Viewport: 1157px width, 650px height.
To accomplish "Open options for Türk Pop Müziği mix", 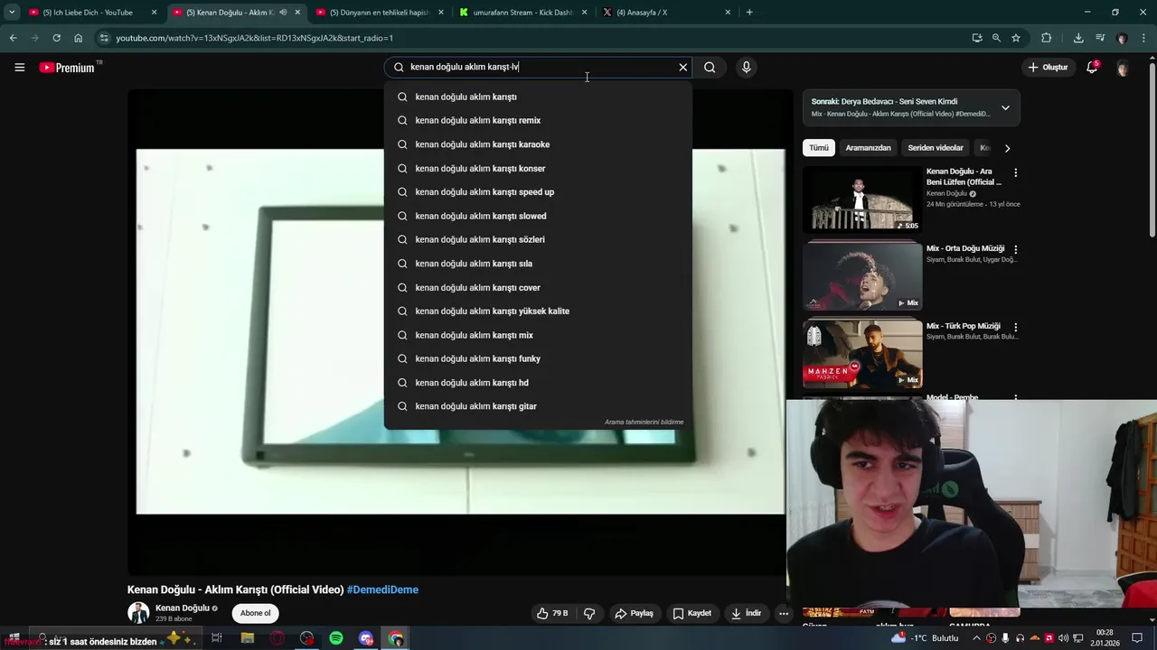I will 1015,327.
